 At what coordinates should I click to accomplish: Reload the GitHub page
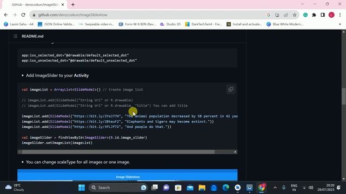click(23, 15)
